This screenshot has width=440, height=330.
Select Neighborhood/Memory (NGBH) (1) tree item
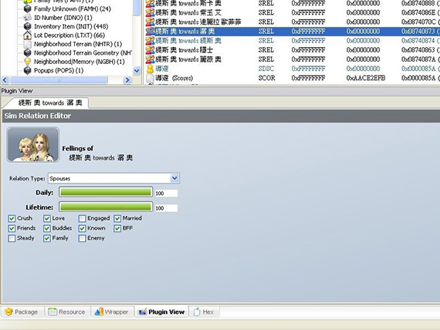point(80,62)
